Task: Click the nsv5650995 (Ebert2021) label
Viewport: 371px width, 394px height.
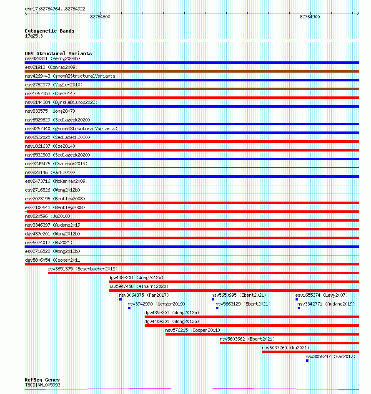Action: click(x=239, y=295)
